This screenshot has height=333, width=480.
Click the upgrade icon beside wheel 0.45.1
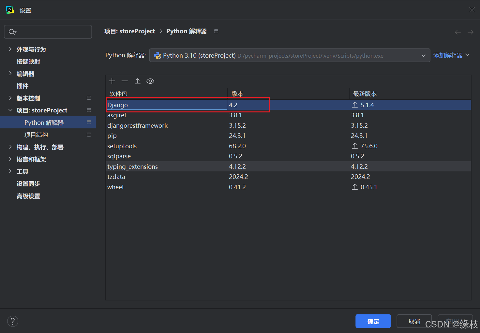click(354, 187)
